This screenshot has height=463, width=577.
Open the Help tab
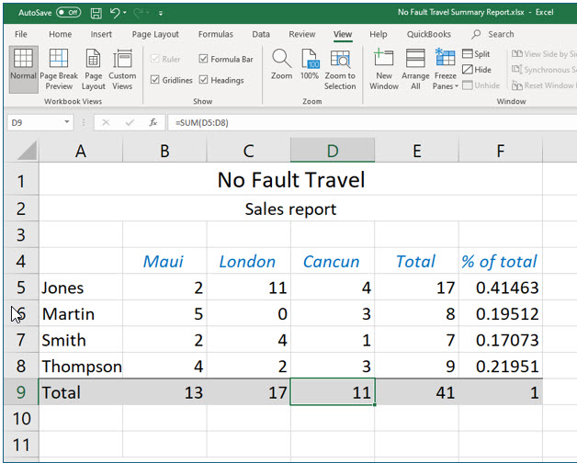[x=379, y=34]
